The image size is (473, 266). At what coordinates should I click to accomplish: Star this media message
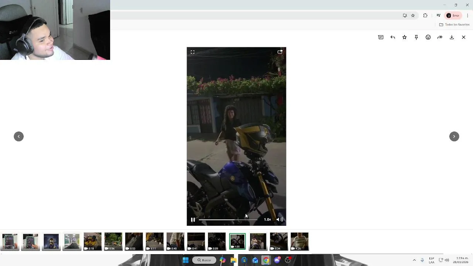(404, 37)
